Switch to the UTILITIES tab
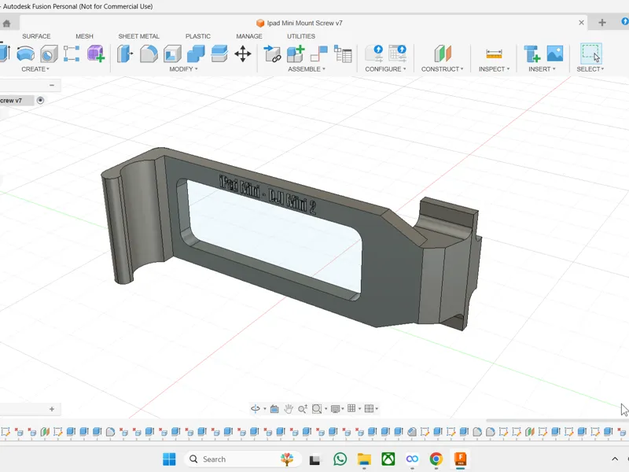629x472 pixels. pos(301,36)
